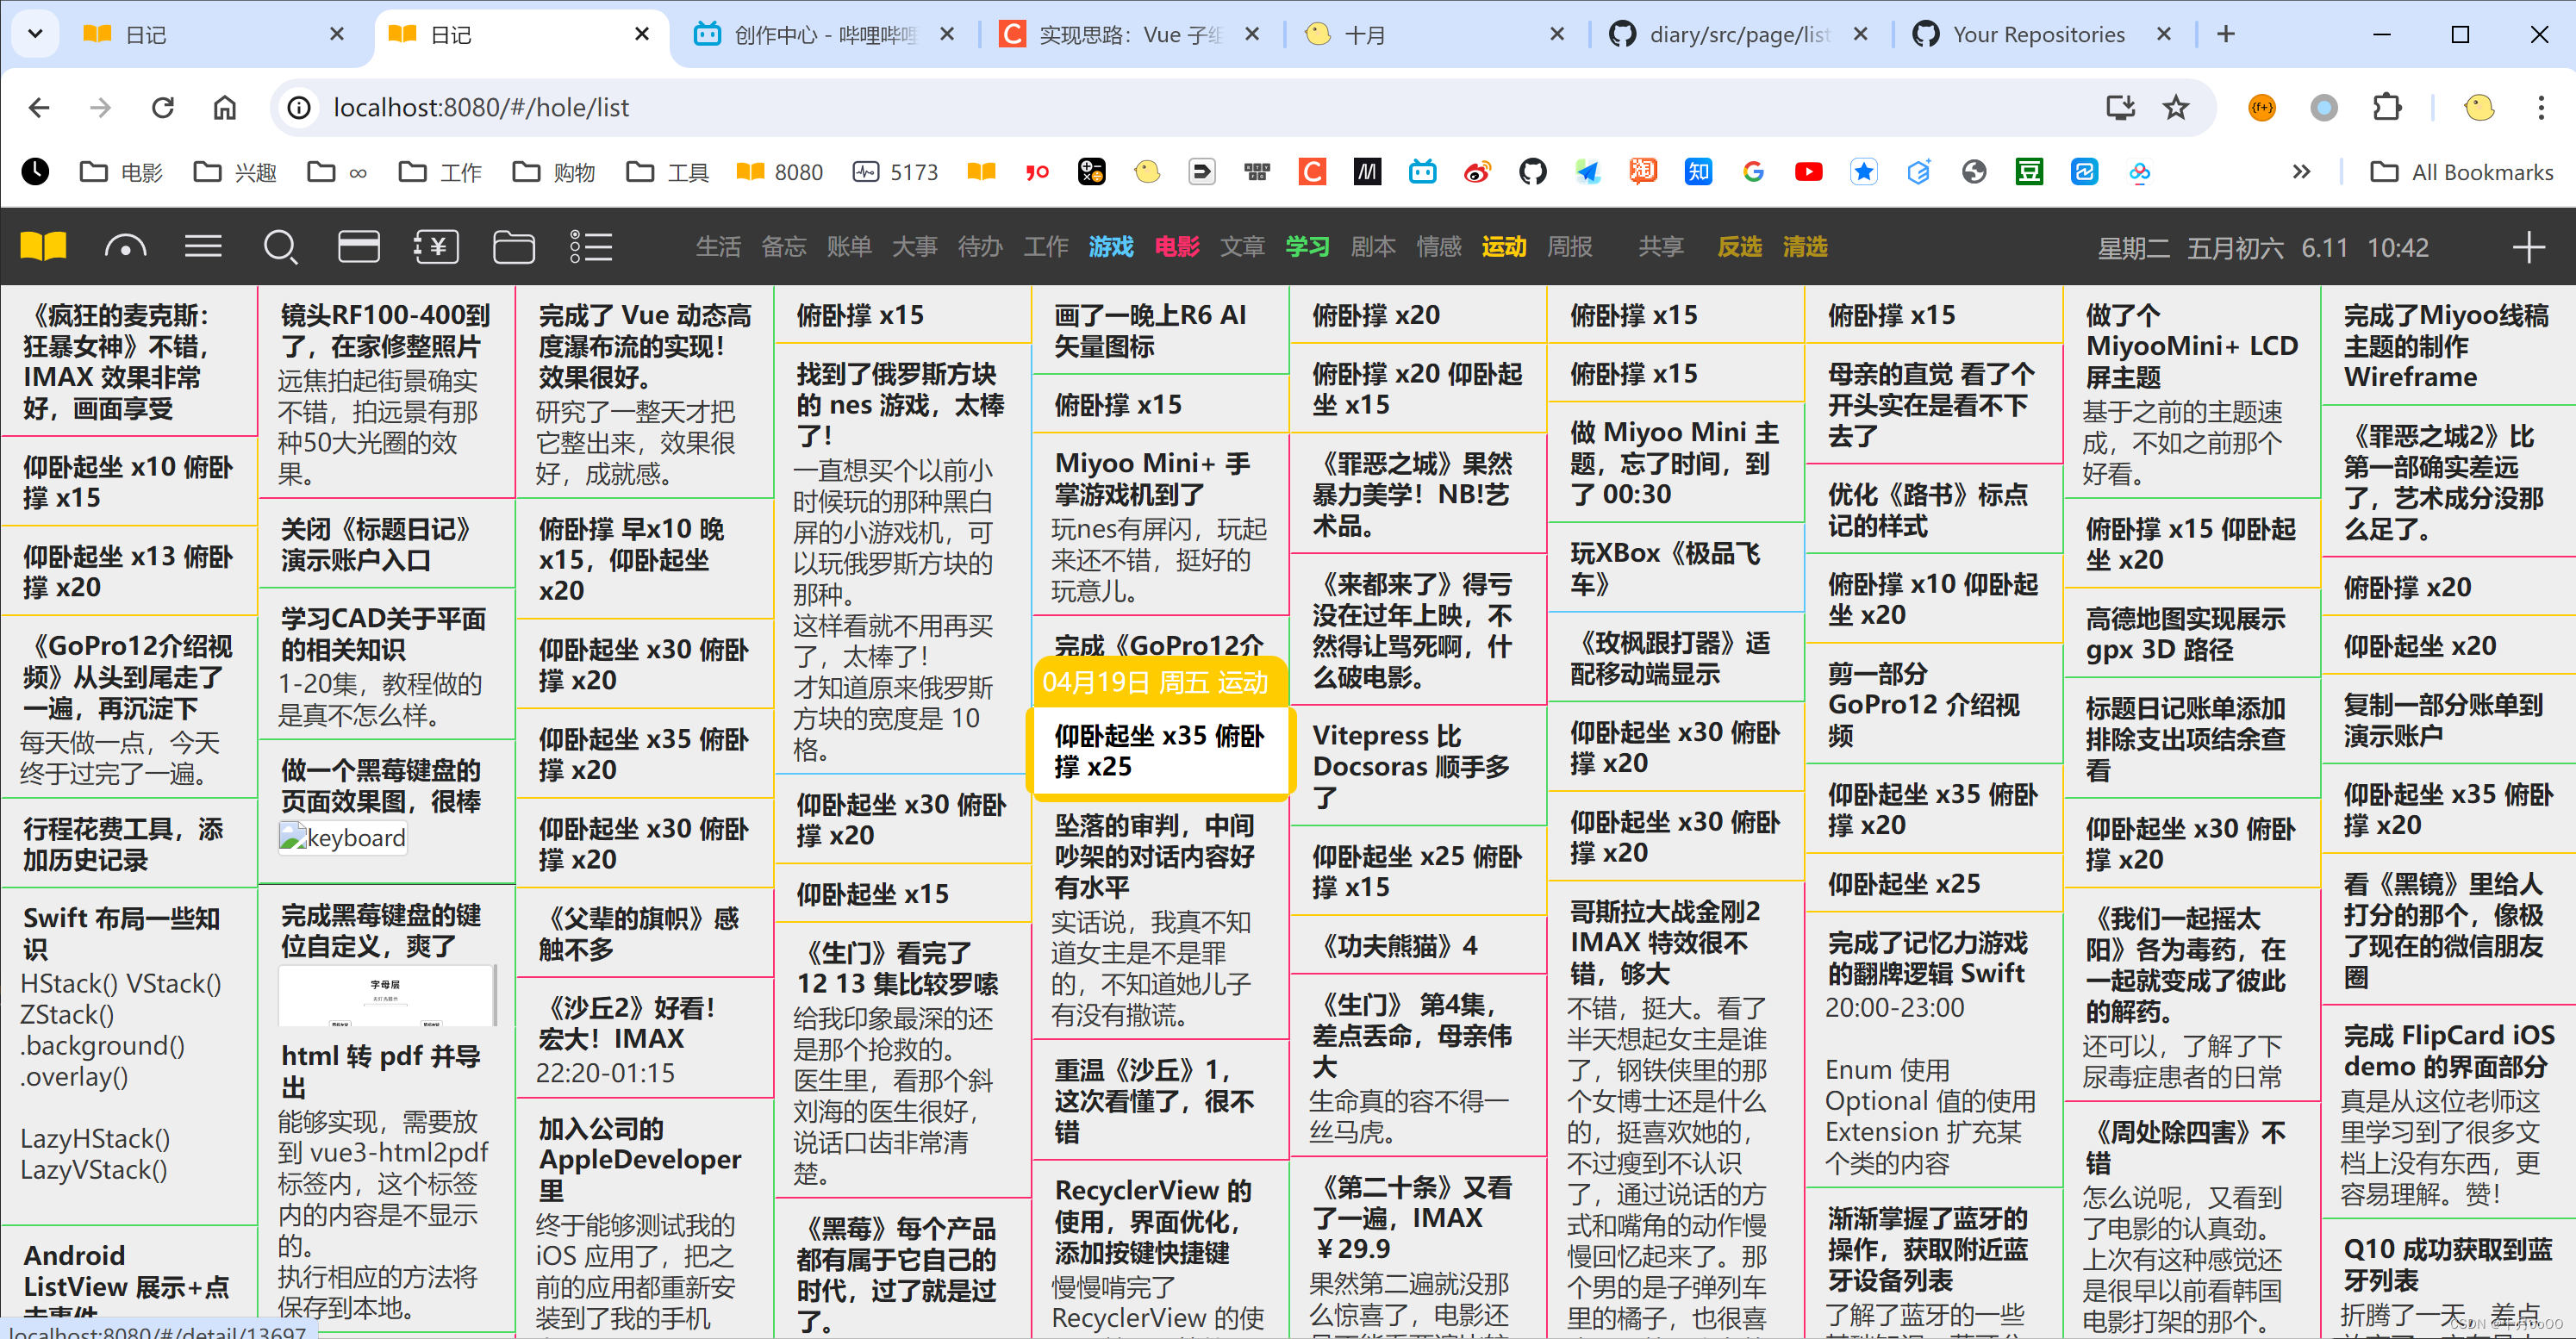Image resolution: width=2576 pixels, height=1339 pixels.
Task: Toggle 周报 category filter
Action: point(1570,247)
